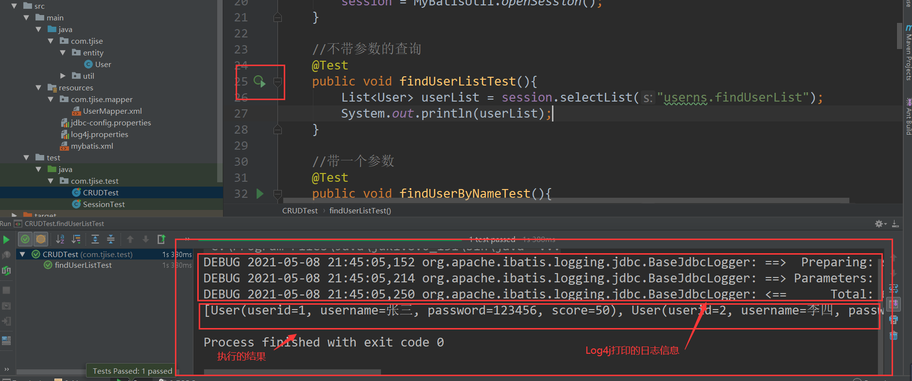Open mybatis.xml file
912x381 pixels.
(x=86, y=146)
